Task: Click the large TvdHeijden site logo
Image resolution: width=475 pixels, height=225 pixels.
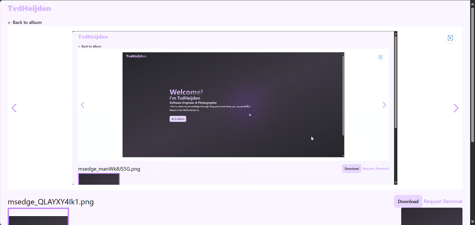Action: [29, 8]
